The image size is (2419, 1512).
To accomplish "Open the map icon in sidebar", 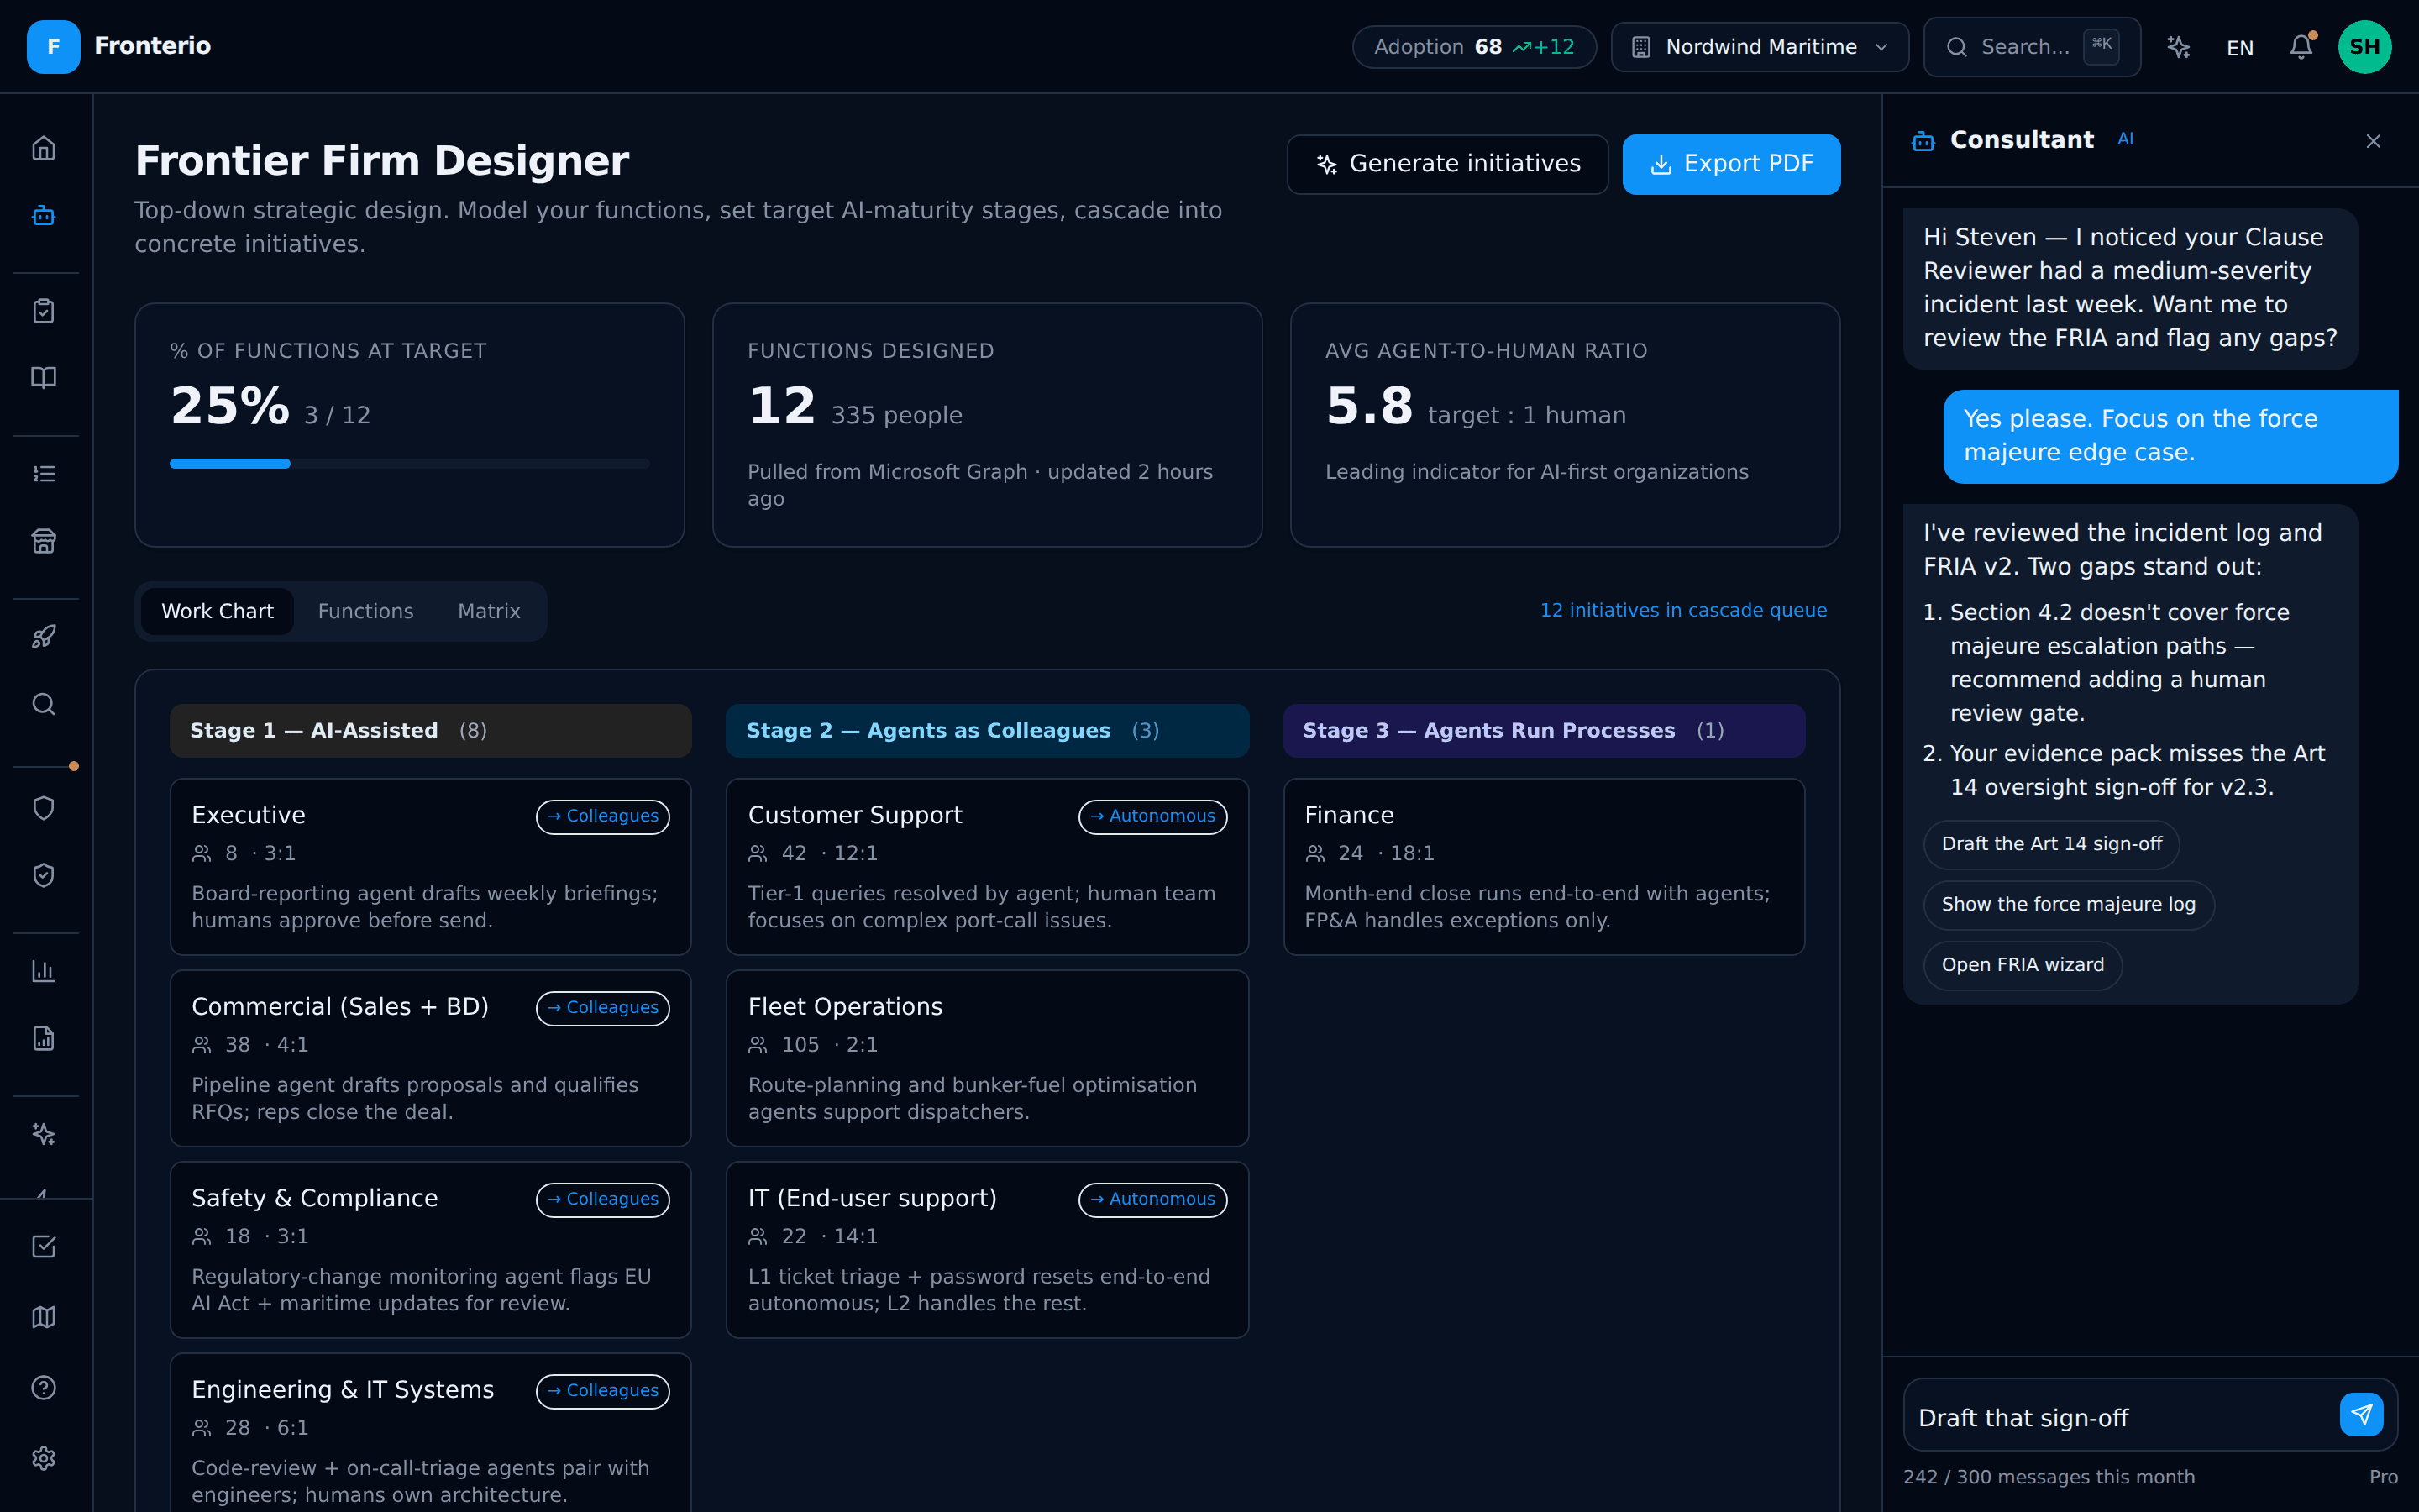I will point(44,1317).
